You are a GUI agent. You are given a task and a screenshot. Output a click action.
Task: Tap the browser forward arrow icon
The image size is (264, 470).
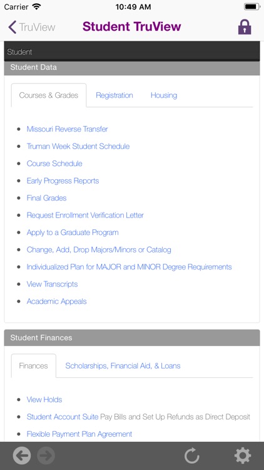pos(46,456)
